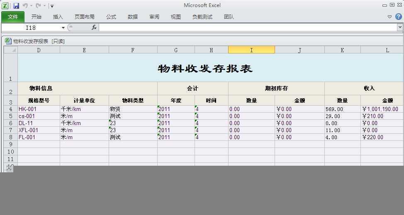Click the 规格型号 column label

click(x=39, y=100)
